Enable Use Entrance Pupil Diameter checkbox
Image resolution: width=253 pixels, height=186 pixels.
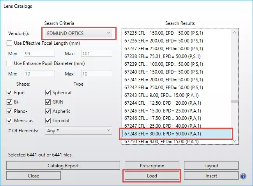10,63
